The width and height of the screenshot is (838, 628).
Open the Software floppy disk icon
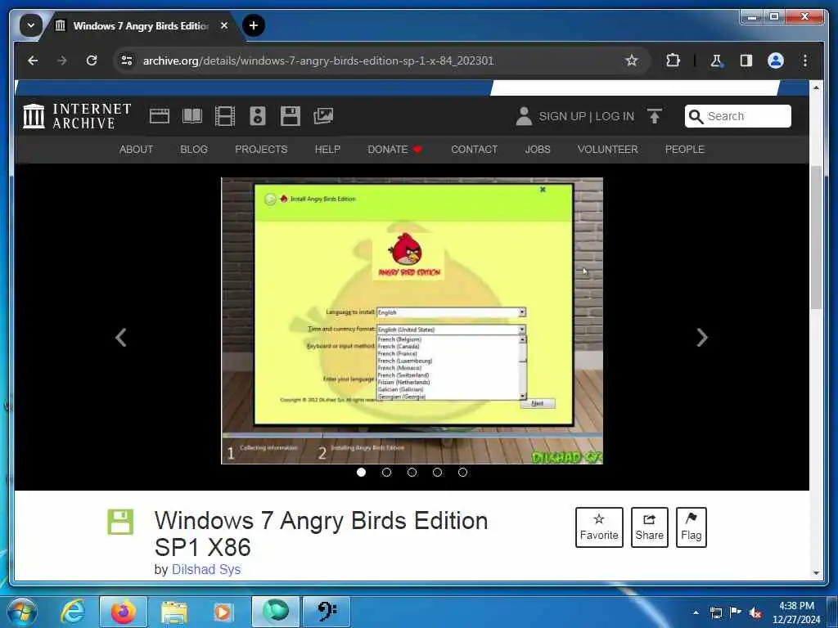pos(291,116)
